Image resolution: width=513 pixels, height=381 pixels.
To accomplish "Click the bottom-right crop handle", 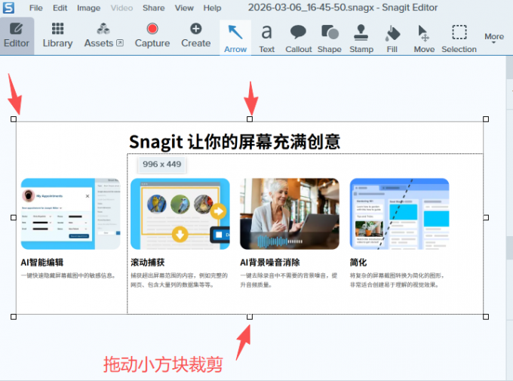I will [x=486, y=317].
